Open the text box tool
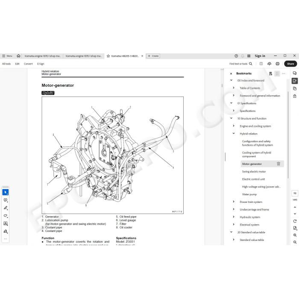The height and width of the screenshot is (299, 299). pyautogui.click(x=5, y=223)
